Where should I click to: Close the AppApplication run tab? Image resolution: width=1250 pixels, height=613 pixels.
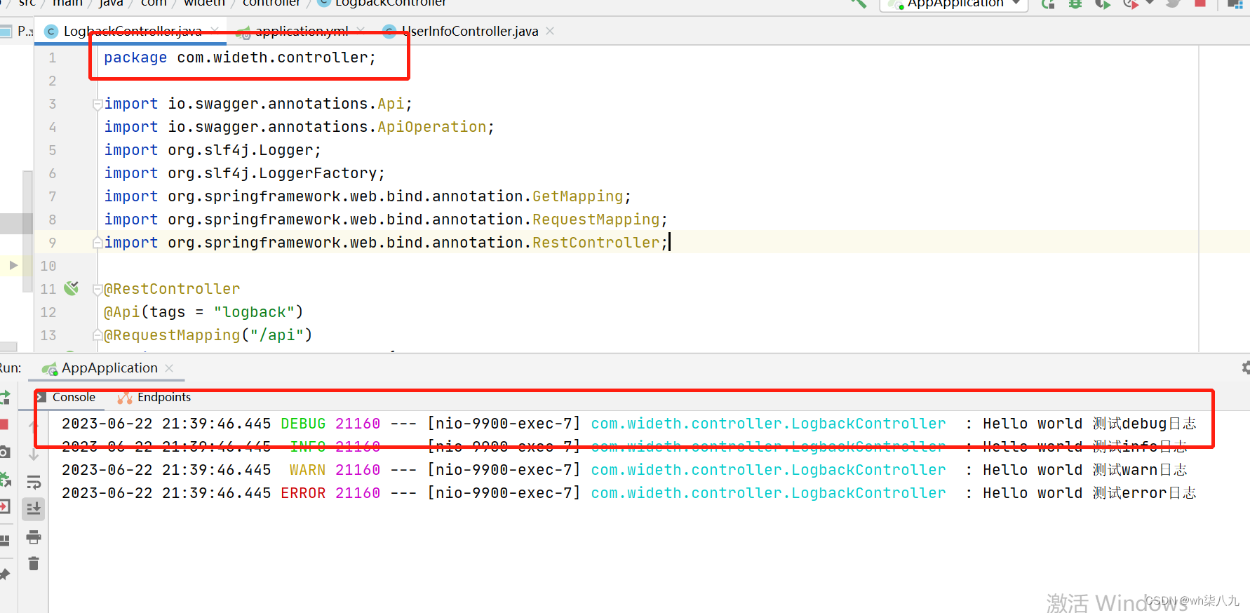click(x=169, y=368)
